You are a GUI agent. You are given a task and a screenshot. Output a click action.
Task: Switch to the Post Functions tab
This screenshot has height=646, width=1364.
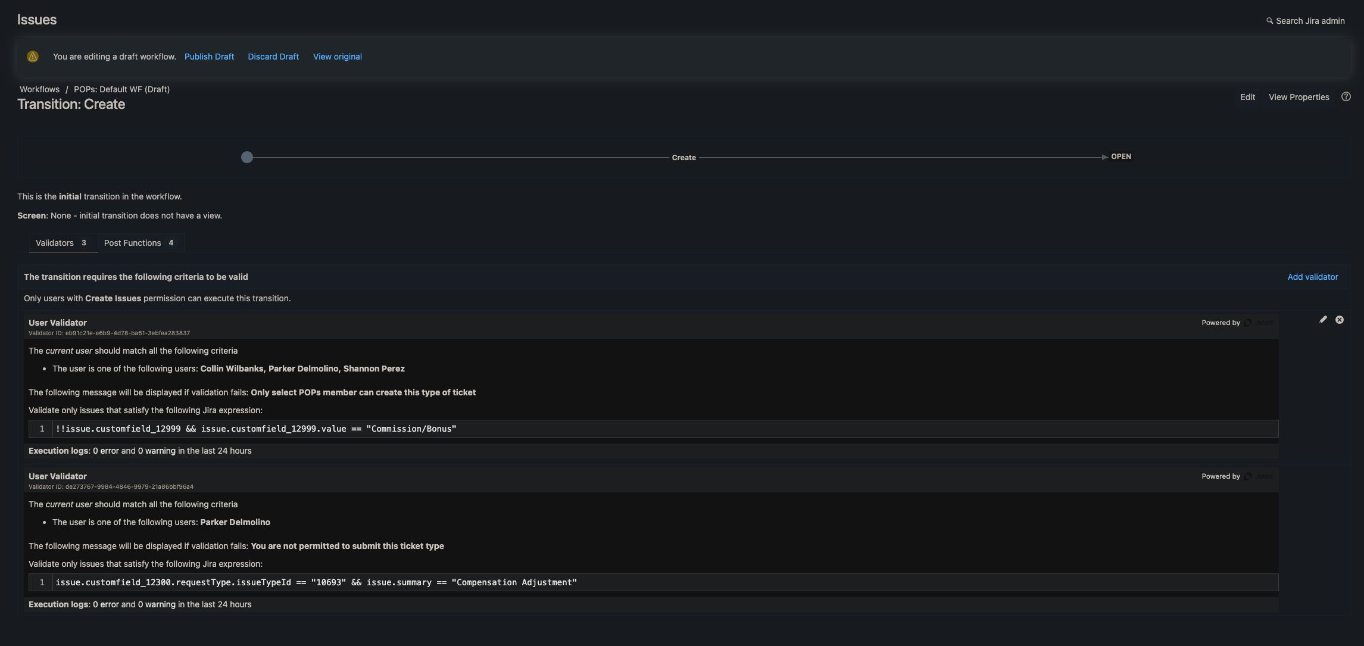132,242
